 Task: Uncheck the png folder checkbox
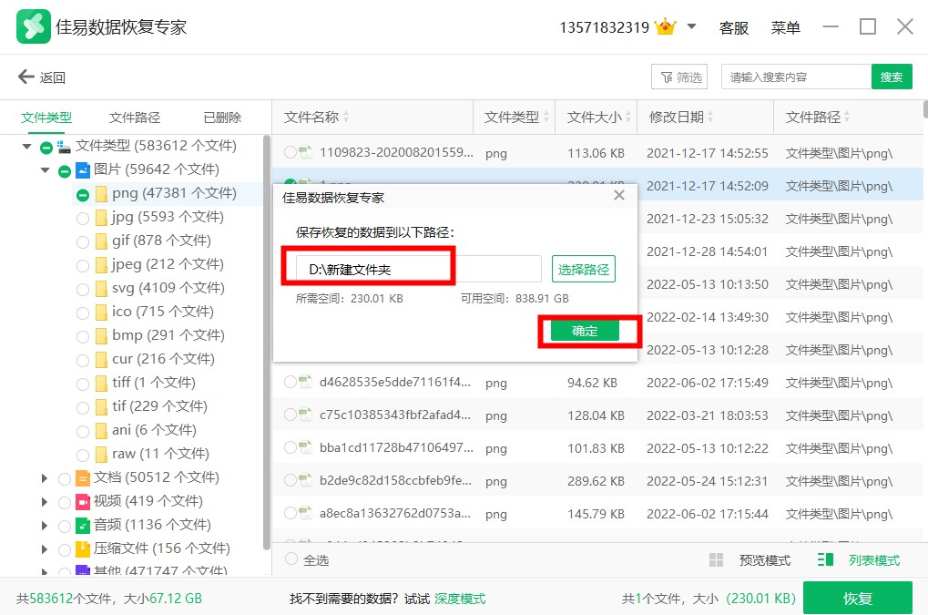tap(83, 195)
